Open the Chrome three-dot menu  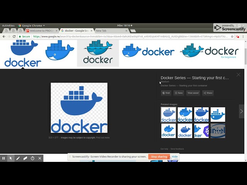[243, 37]
